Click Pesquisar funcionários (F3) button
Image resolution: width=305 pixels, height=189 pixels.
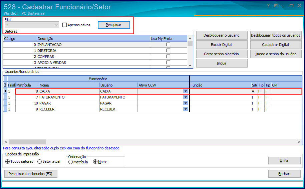(31, 174)
